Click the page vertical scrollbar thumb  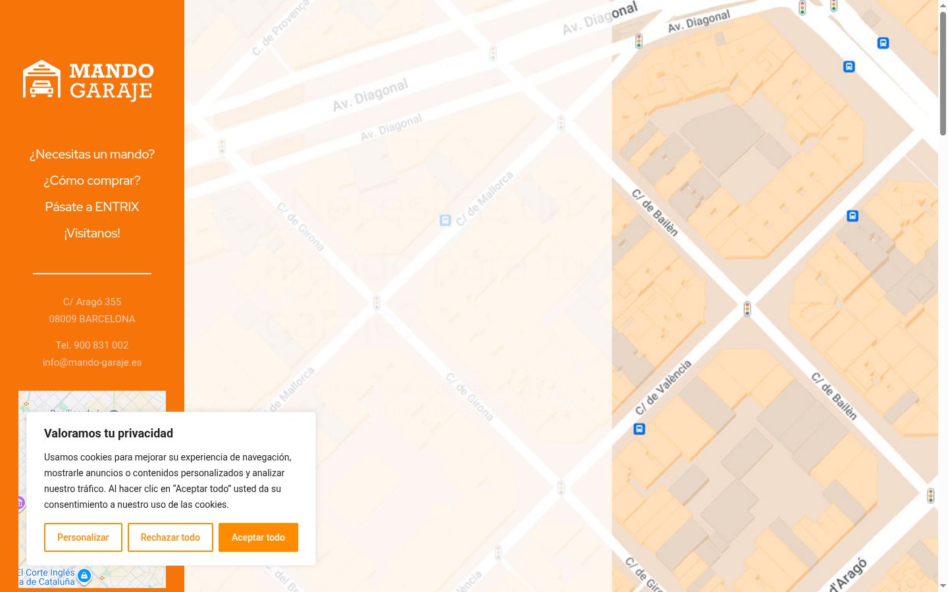tap(943, 74)
